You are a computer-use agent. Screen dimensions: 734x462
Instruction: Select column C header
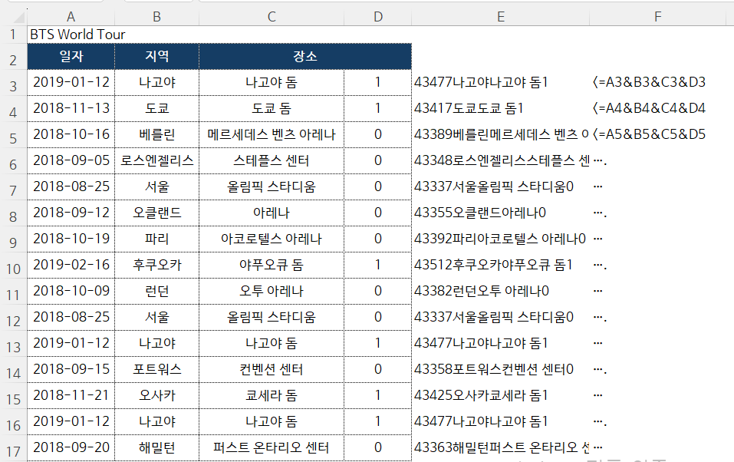pos(272,17)
